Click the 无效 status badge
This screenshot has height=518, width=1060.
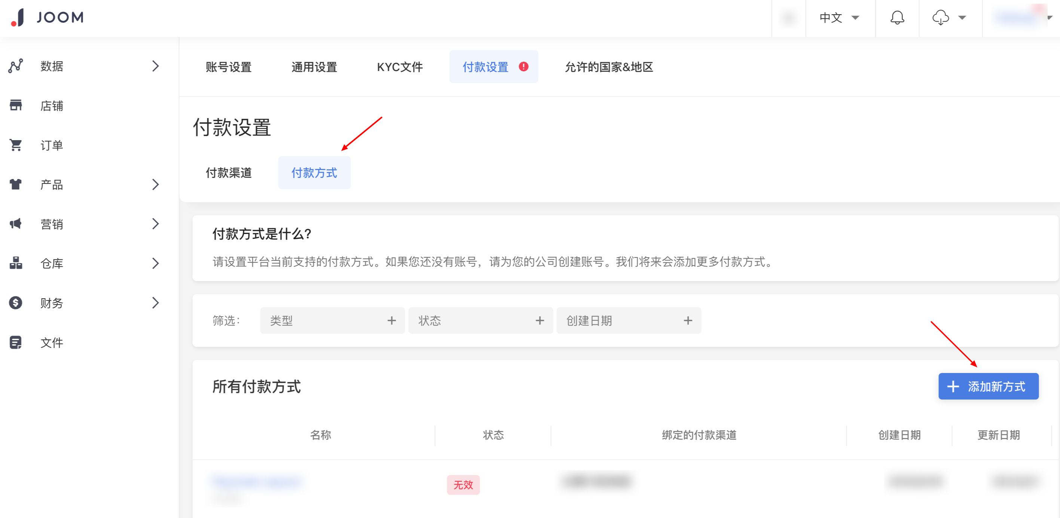click(x=463, y=485)
